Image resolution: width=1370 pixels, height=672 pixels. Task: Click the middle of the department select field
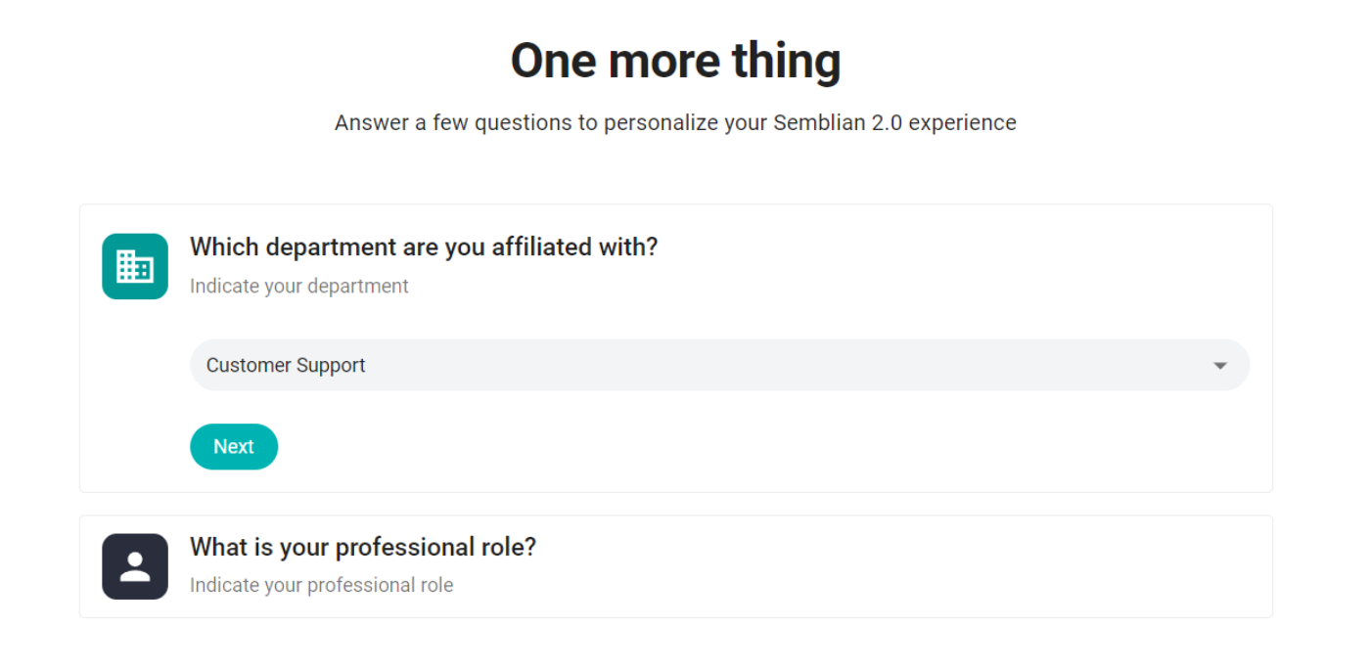tap(719, 365)
